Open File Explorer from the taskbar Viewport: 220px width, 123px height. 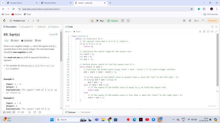[103, 120]
